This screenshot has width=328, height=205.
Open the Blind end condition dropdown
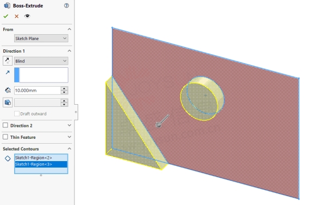pyautogui.click(x=41, y=61)
